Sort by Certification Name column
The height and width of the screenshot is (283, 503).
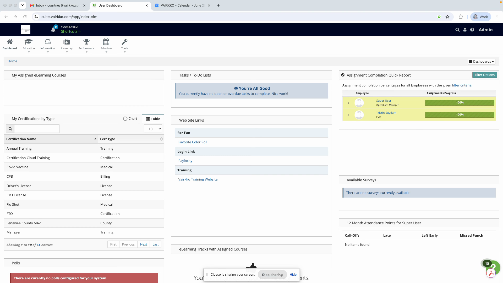(51, 139)
